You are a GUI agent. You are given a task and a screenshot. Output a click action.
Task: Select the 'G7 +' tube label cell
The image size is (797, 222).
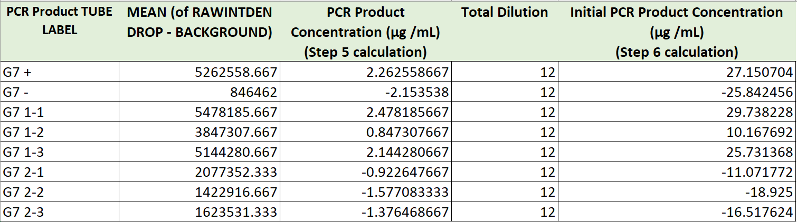tap(59, 72)
